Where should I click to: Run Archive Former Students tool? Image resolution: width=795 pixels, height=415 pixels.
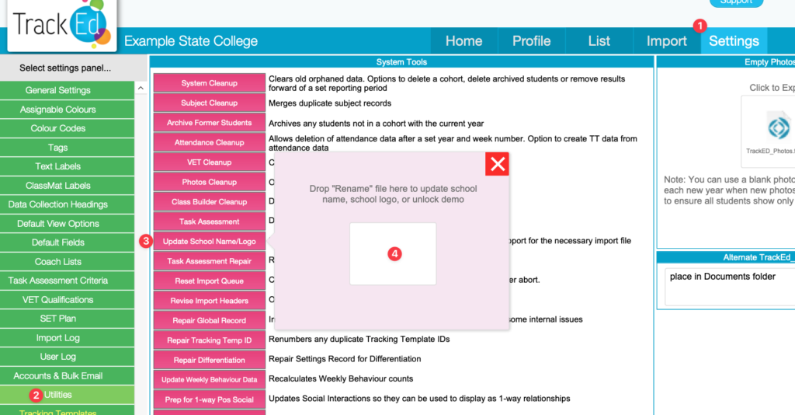click(209, 123)
